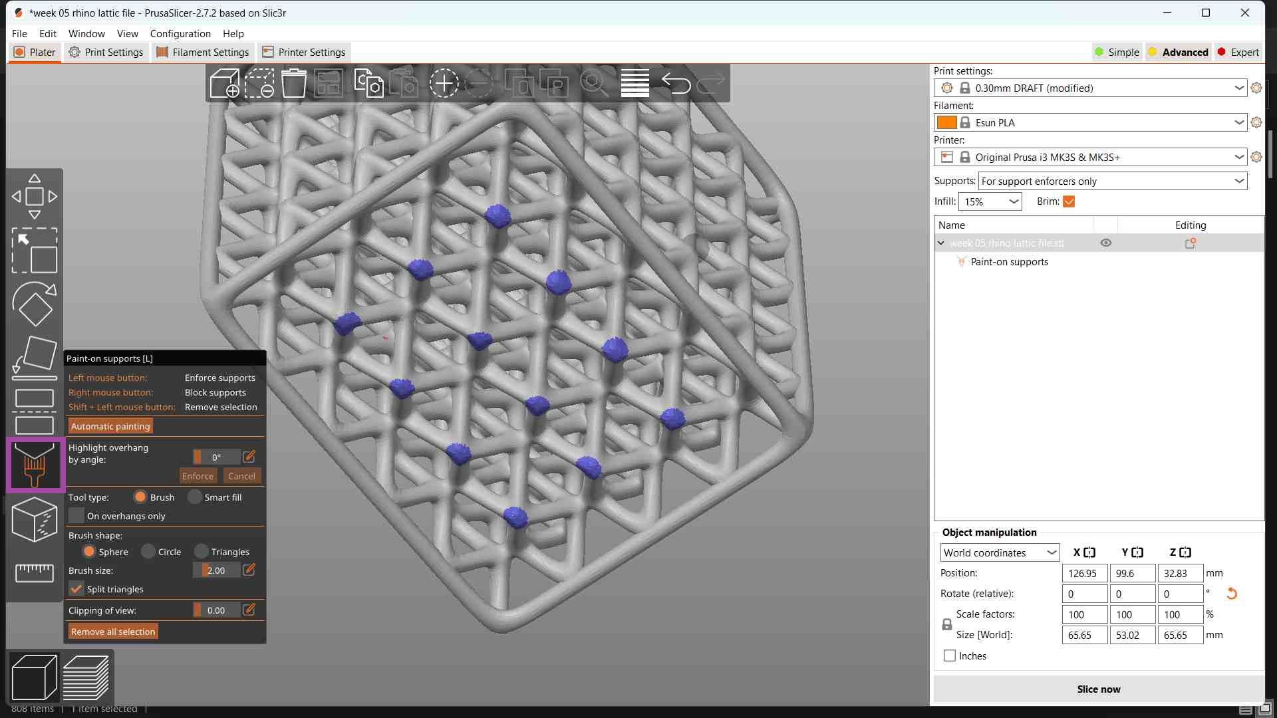Select the Scale gizmo tool
The image size is (1277, 718).
point(34,251)
